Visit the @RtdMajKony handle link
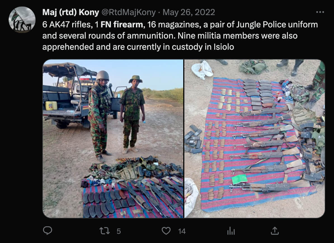Screen dimensions: 334x243 [x=129, y=12]
